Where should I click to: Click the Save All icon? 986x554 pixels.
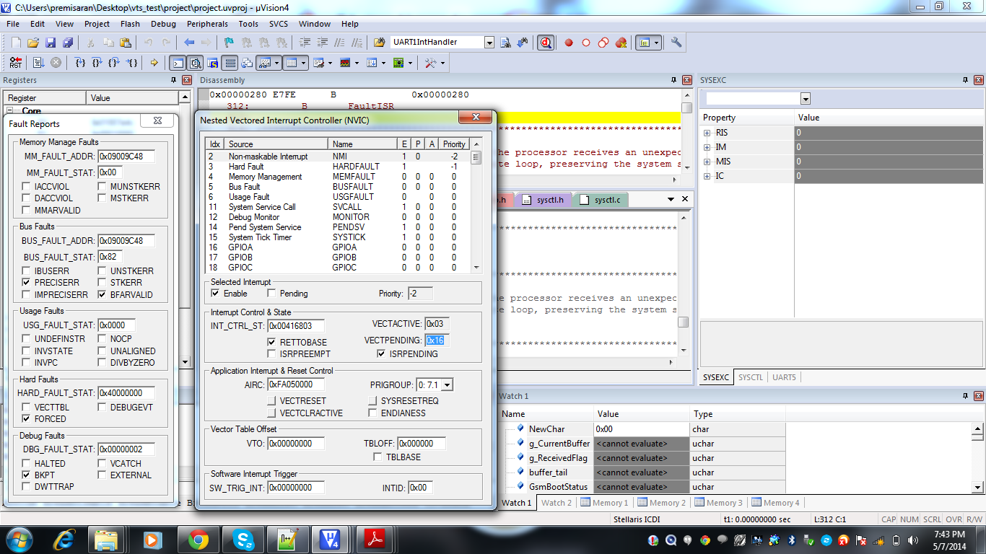(67, 43)
